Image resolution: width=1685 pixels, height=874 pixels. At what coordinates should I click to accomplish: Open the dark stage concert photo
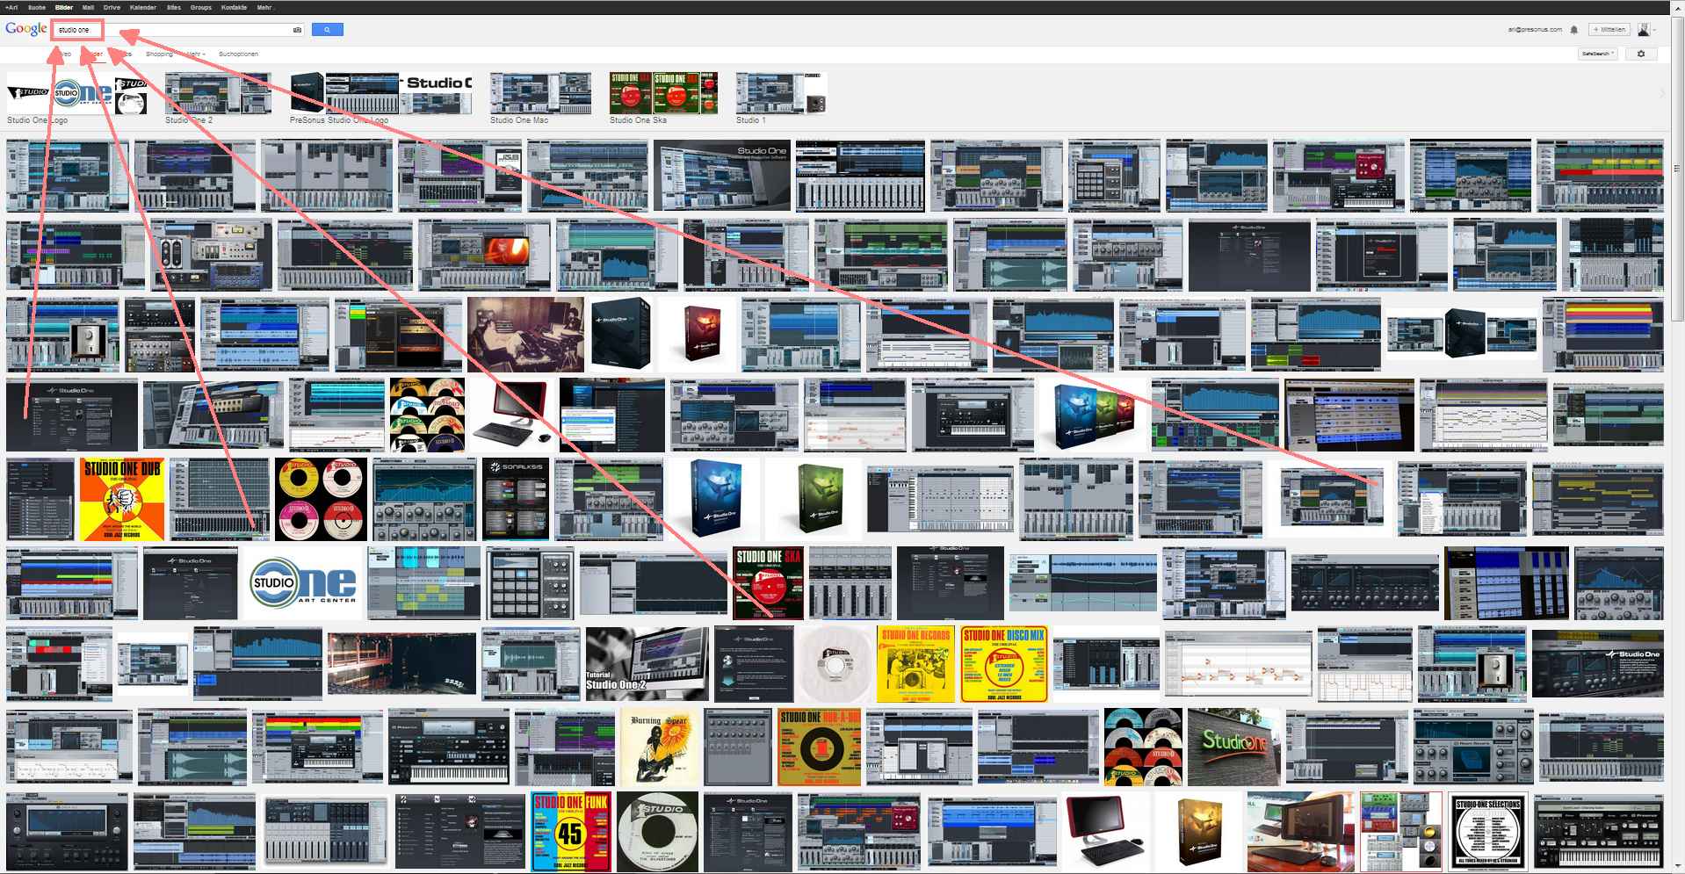[x=401, y=663]
